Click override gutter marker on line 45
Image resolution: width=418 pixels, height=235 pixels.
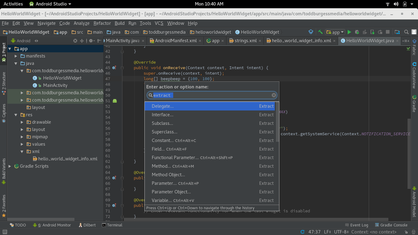[x=114, y=68]
